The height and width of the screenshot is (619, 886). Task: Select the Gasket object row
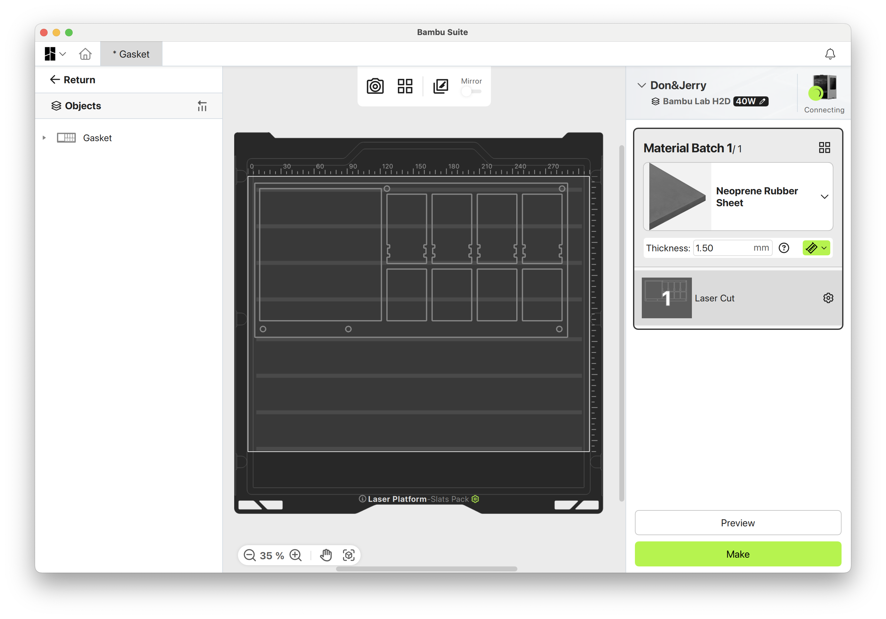click(x=129, y=138)
